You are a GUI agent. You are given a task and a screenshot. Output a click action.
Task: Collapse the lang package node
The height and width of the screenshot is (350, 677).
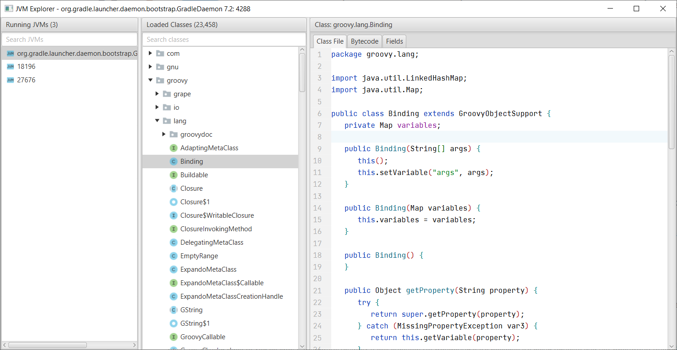[157, 121]
